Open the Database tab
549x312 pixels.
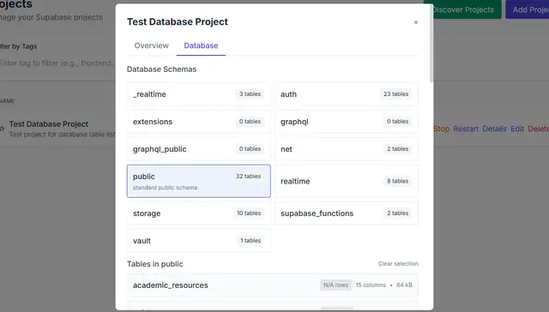pyautogui.click(x=201, y=45)
